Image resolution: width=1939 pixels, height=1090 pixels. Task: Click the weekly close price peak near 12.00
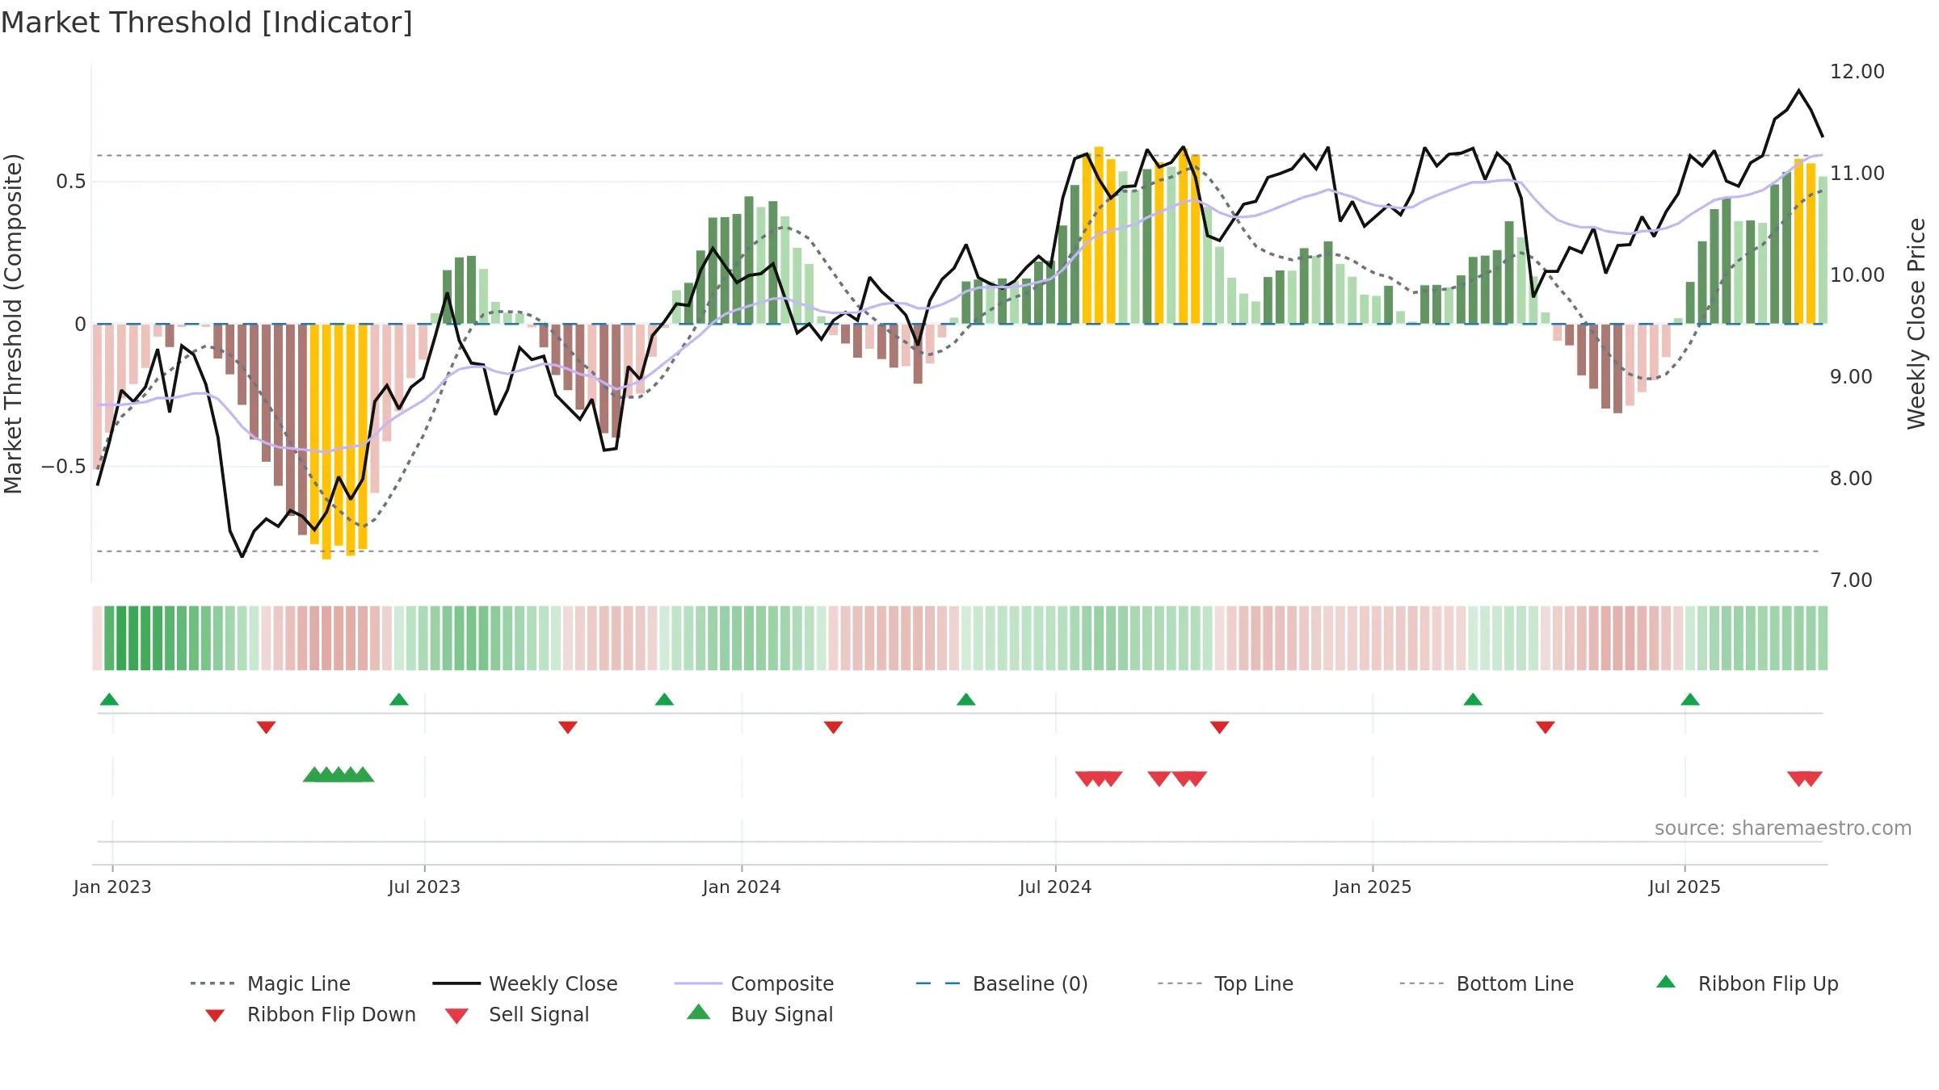pos(1798,91)
